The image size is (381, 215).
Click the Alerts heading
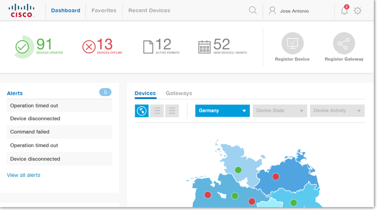[x=15, y=93]
